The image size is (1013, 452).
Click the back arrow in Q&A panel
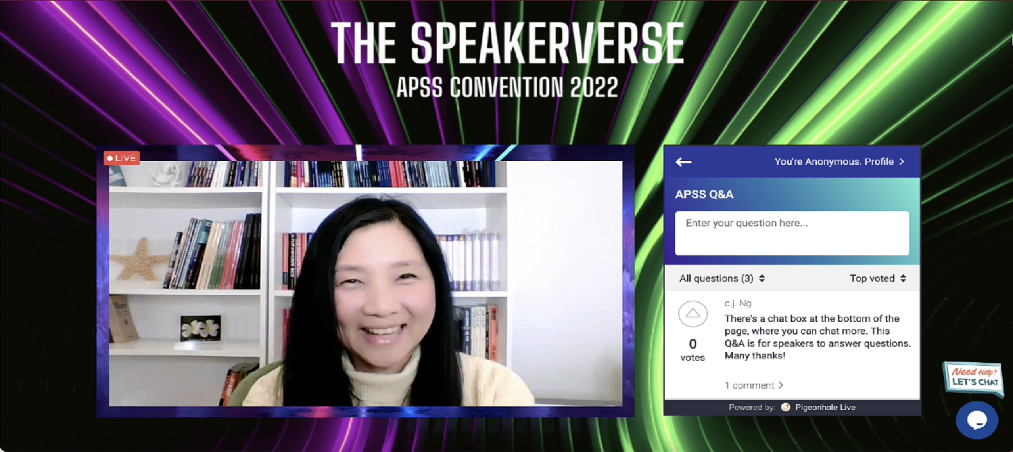coord(683,162)
